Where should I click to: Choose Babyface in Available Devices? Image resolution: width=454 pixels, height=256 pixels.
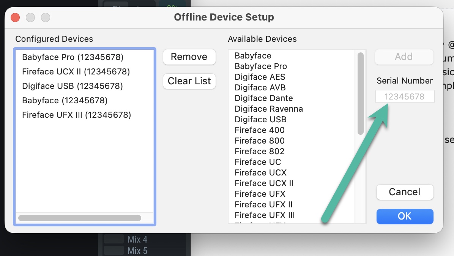[x=292, y=55]
